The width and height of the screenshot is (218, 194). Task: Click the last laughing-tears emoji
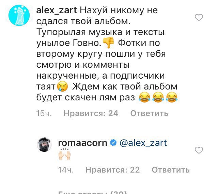(x=172, y=97)
